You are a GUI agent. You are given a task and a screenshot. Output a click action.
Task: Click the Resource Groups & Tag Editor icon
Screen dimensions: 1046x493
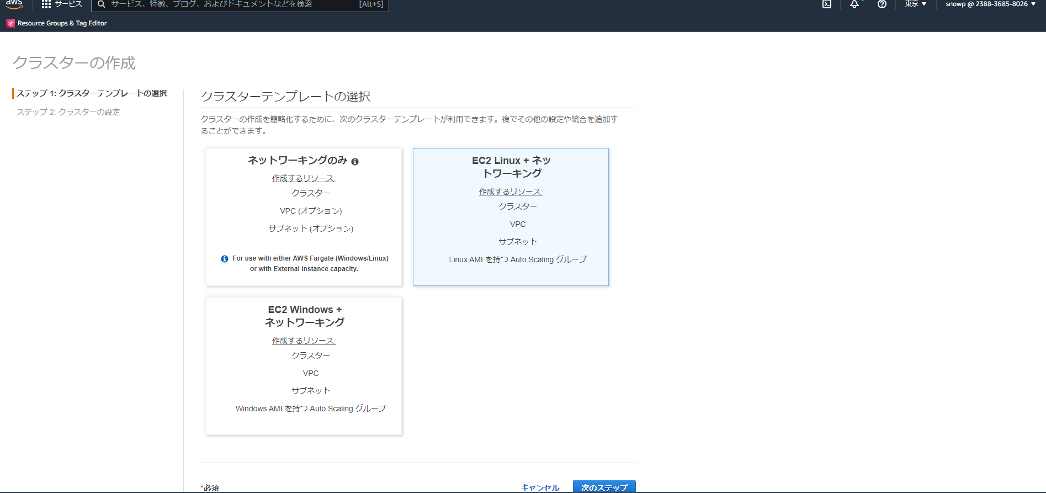10,23
